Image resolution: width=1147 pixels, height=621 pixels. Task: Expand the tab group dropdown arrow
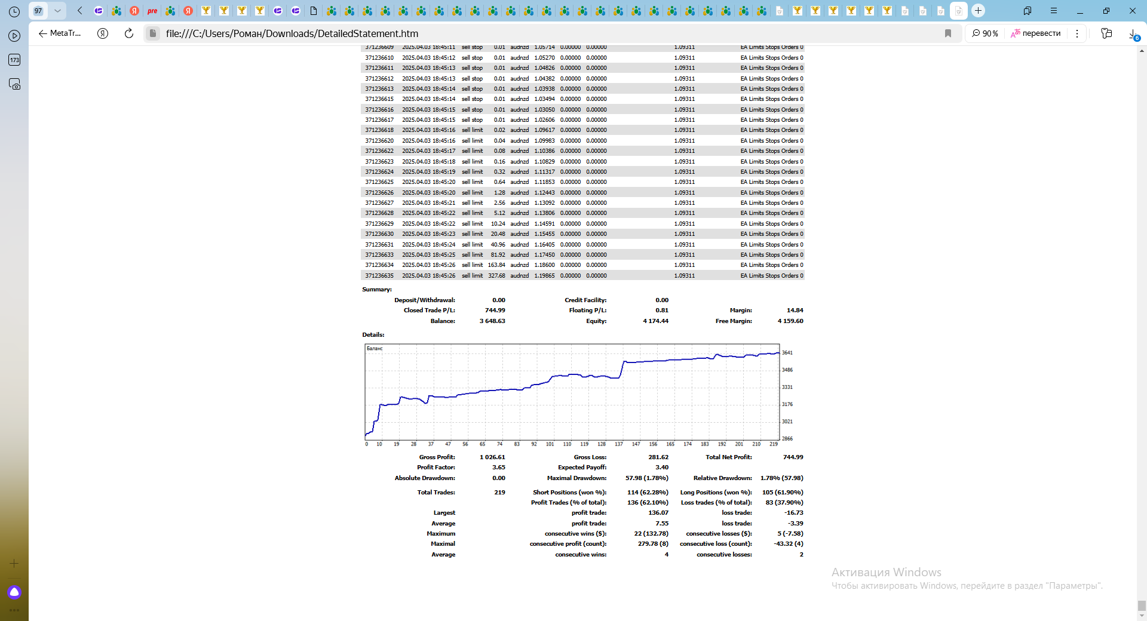57,11
